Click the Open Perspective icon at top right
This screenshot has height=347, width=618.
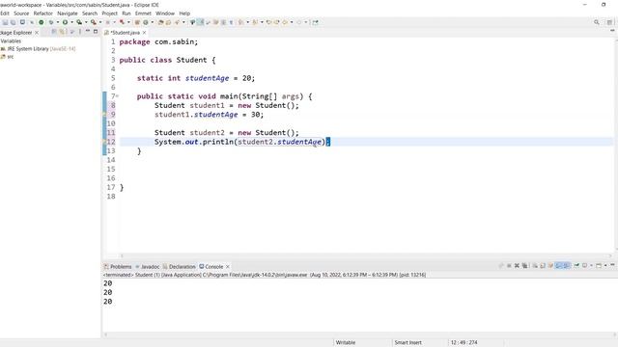tap(609, 22)
